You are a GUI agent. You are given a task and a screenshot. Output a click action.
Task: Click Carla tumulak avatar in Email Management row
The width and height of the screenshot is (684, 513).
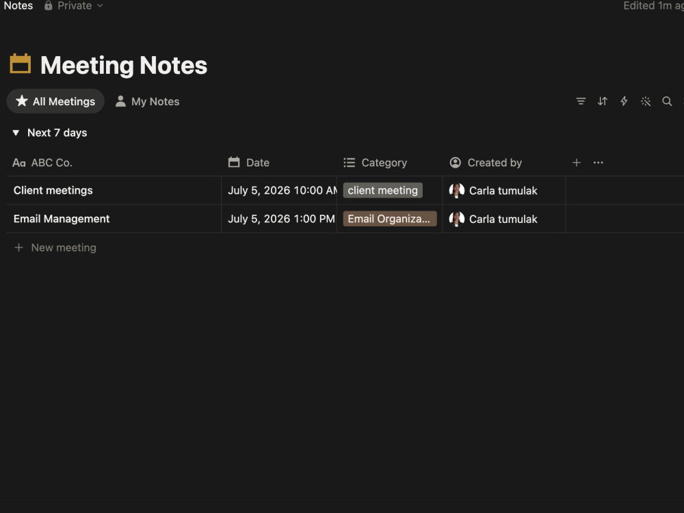coord(457,219)
